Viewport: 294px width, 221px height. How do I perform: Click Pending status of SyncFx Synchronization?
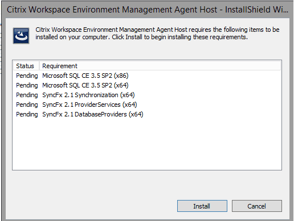[27, 95]
